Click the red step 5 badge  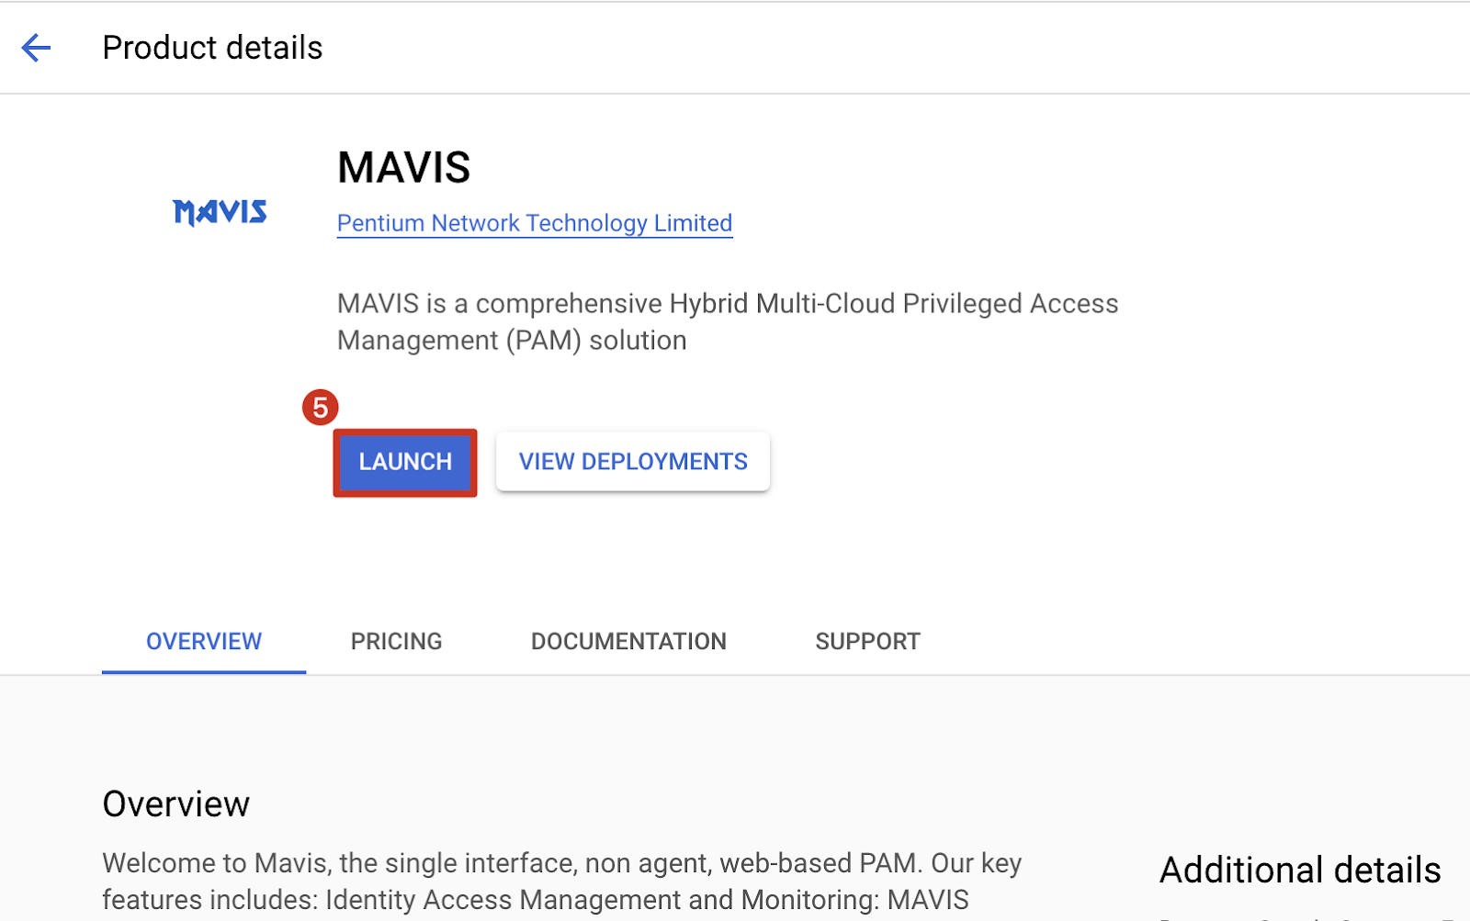pyautogui.click(x=320, y=407)
